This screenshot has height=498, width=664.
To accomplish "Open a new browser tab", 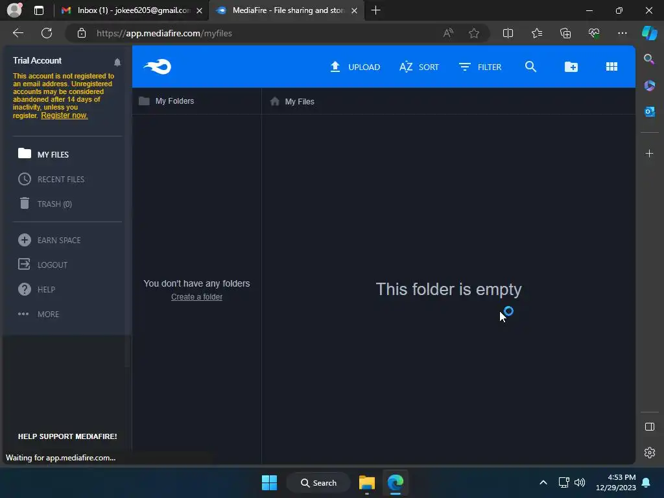I will [x=375, y=10].
